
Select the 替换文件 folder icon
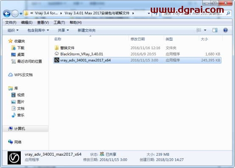(x=57, y=48)
